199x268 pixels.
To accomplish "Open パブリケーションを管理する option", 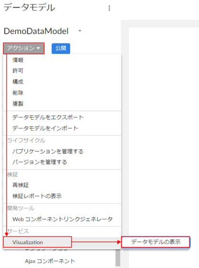I will click(48, 152).
